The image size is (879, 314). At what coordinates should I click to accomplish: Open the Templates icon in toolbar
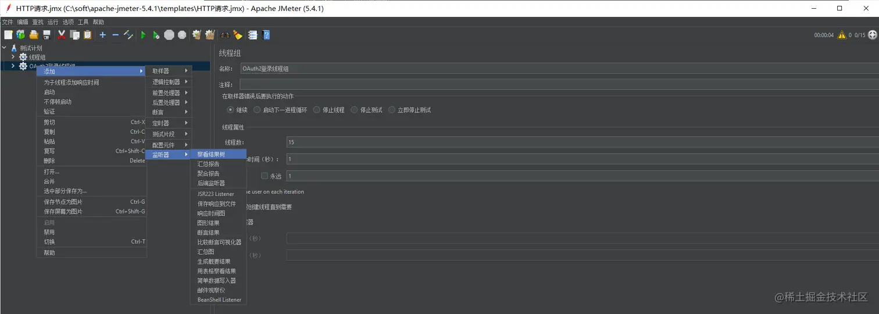21,35
